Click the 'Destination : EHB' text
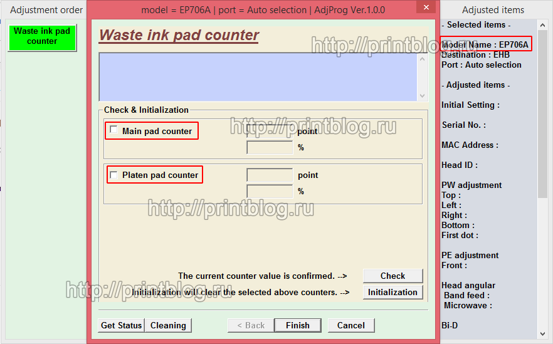553x344 pixels. [x=475, y=55]
